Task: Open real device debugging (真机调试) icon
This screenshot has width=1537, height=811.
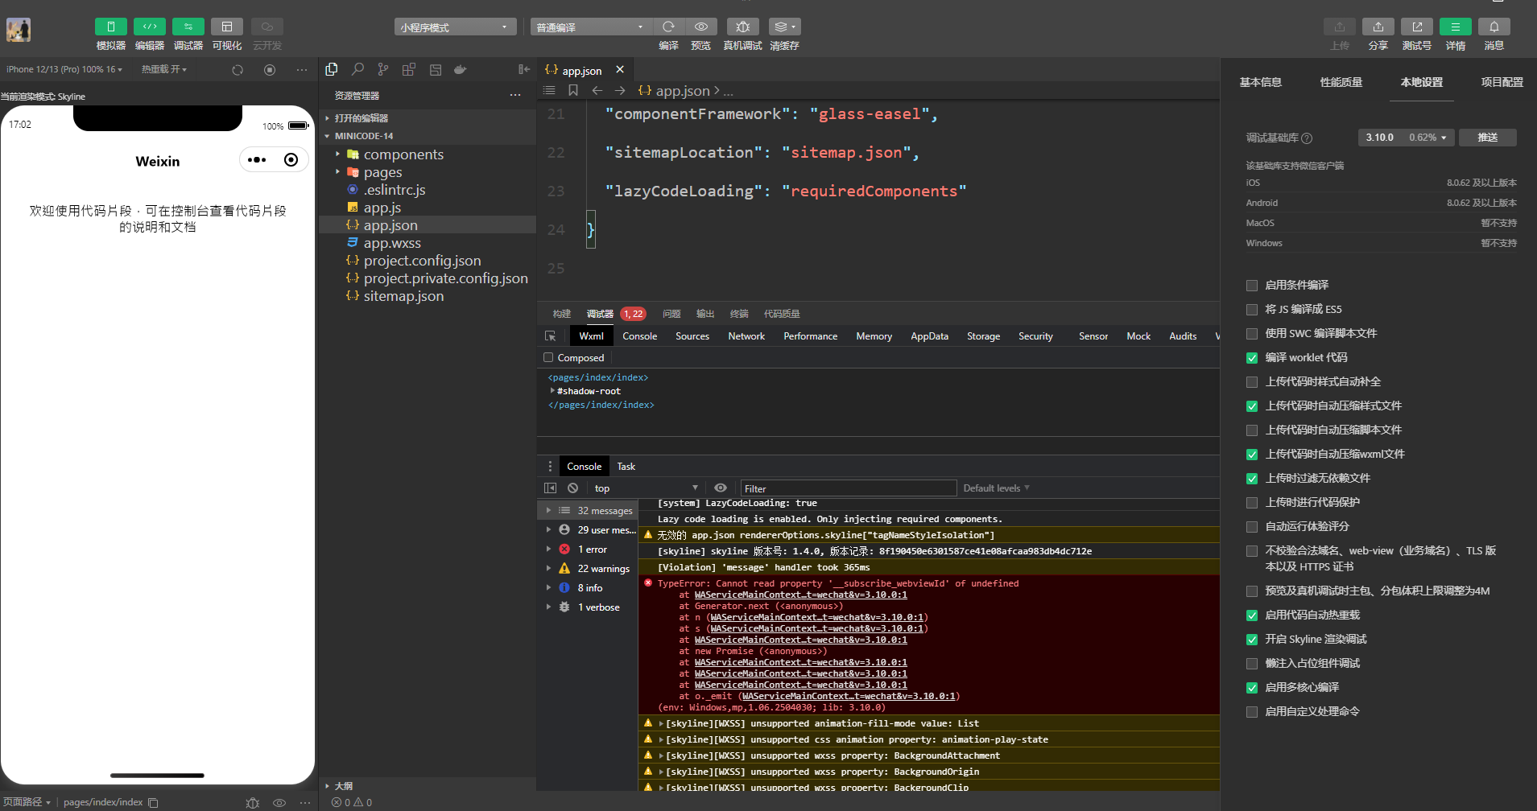Action: 742,27
